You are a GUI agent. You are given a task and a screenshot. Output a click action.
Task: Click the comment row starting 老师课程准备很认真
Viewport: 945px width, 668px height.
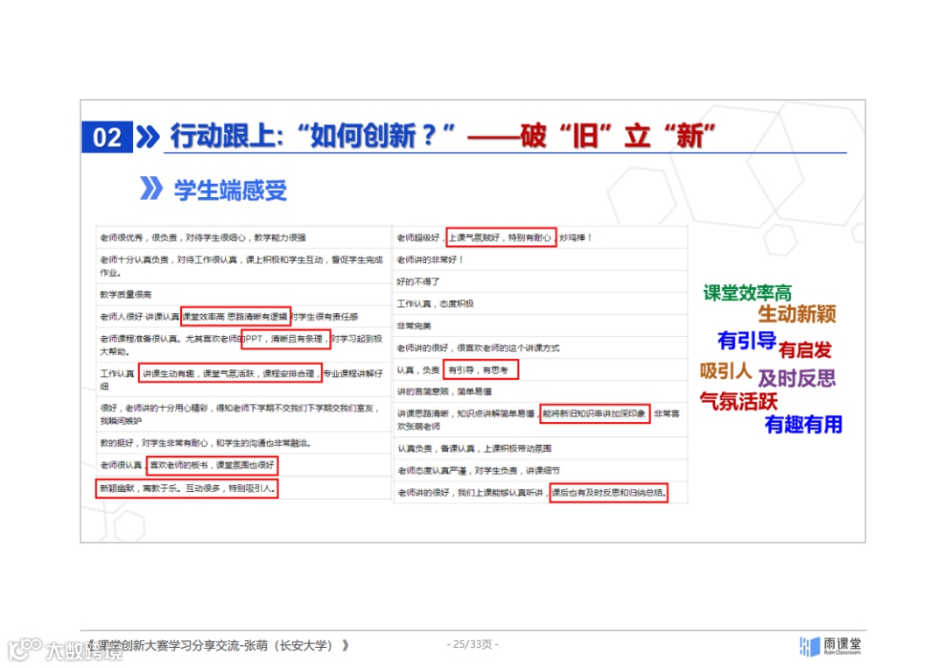pyautogui.click(x=243, y=345)
